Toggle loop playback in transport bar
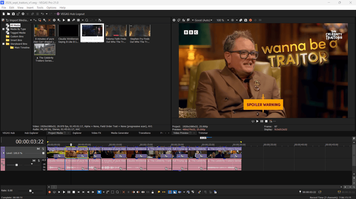This screenshot has height=199, width=356. point(54,192)
